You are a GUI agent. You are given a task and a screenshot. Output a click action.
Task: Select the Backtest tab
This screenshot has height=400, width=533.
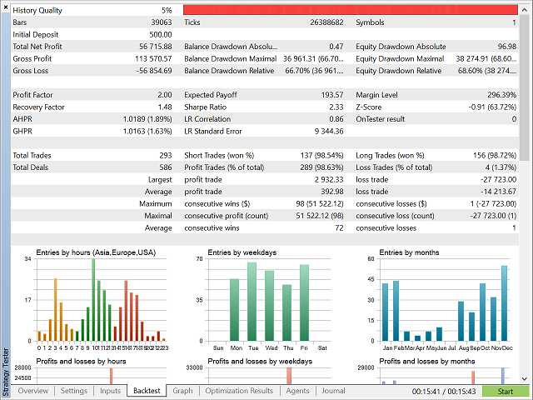pos(147,390)
